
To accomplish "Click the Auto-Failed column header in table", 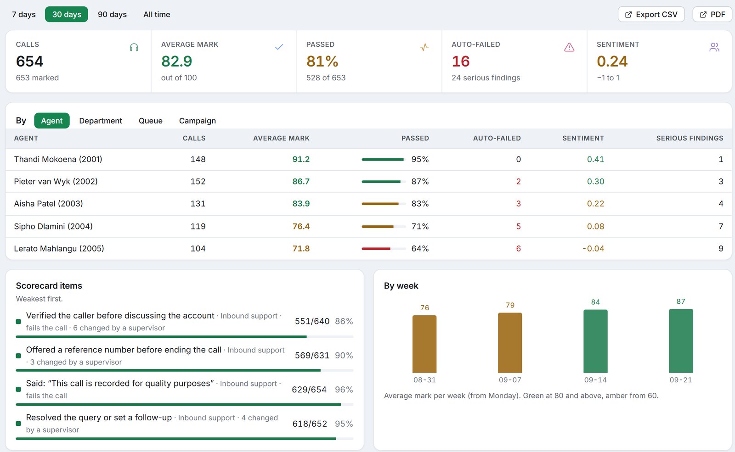I will coord(497,138).
